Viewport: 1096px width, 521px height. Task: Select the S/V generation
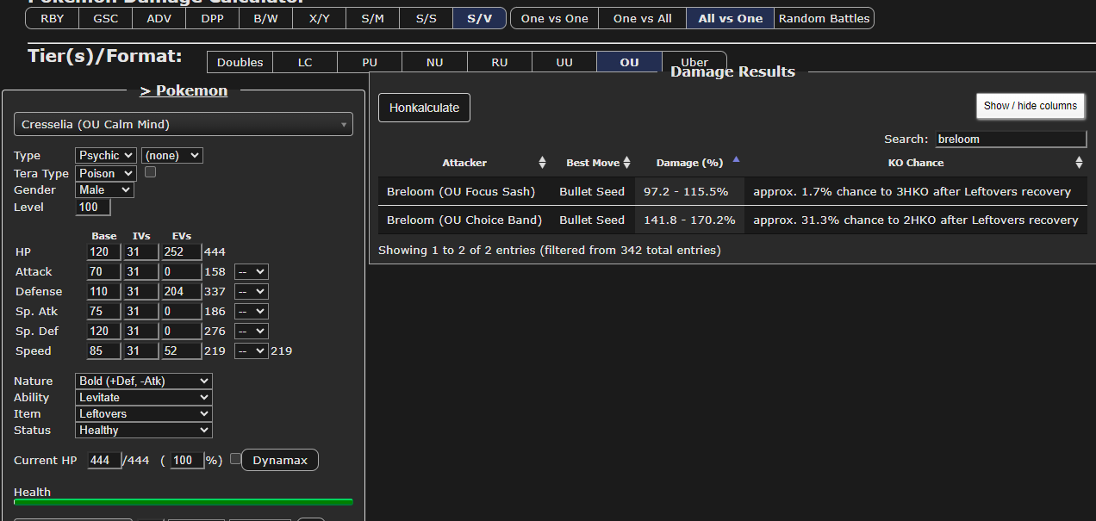(479, 18)
